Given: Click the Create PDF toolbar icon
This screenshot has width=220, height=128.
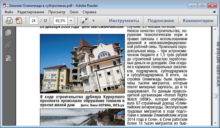Looking at the screenshot, I should tap(19, 21).
